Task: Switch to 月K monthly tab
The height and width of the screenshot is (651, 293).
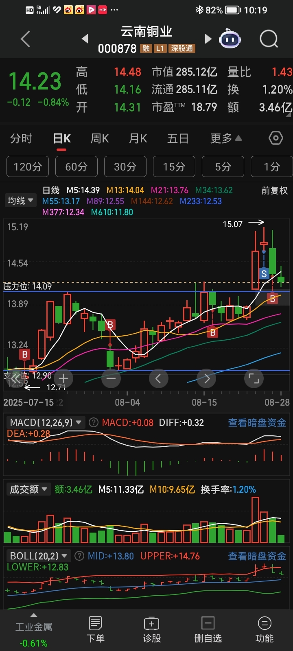Action: (138, 139)
